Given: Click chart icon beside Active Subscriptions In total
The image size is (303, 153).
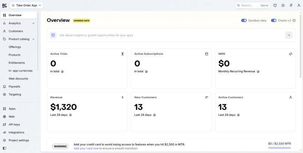Looking at the screenshot, I should (146, 72).
